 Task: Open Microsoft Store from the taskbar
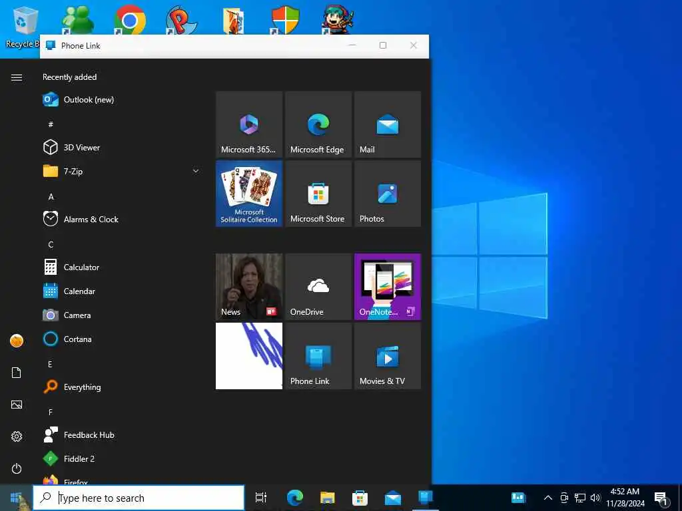(x=360, y=498)
